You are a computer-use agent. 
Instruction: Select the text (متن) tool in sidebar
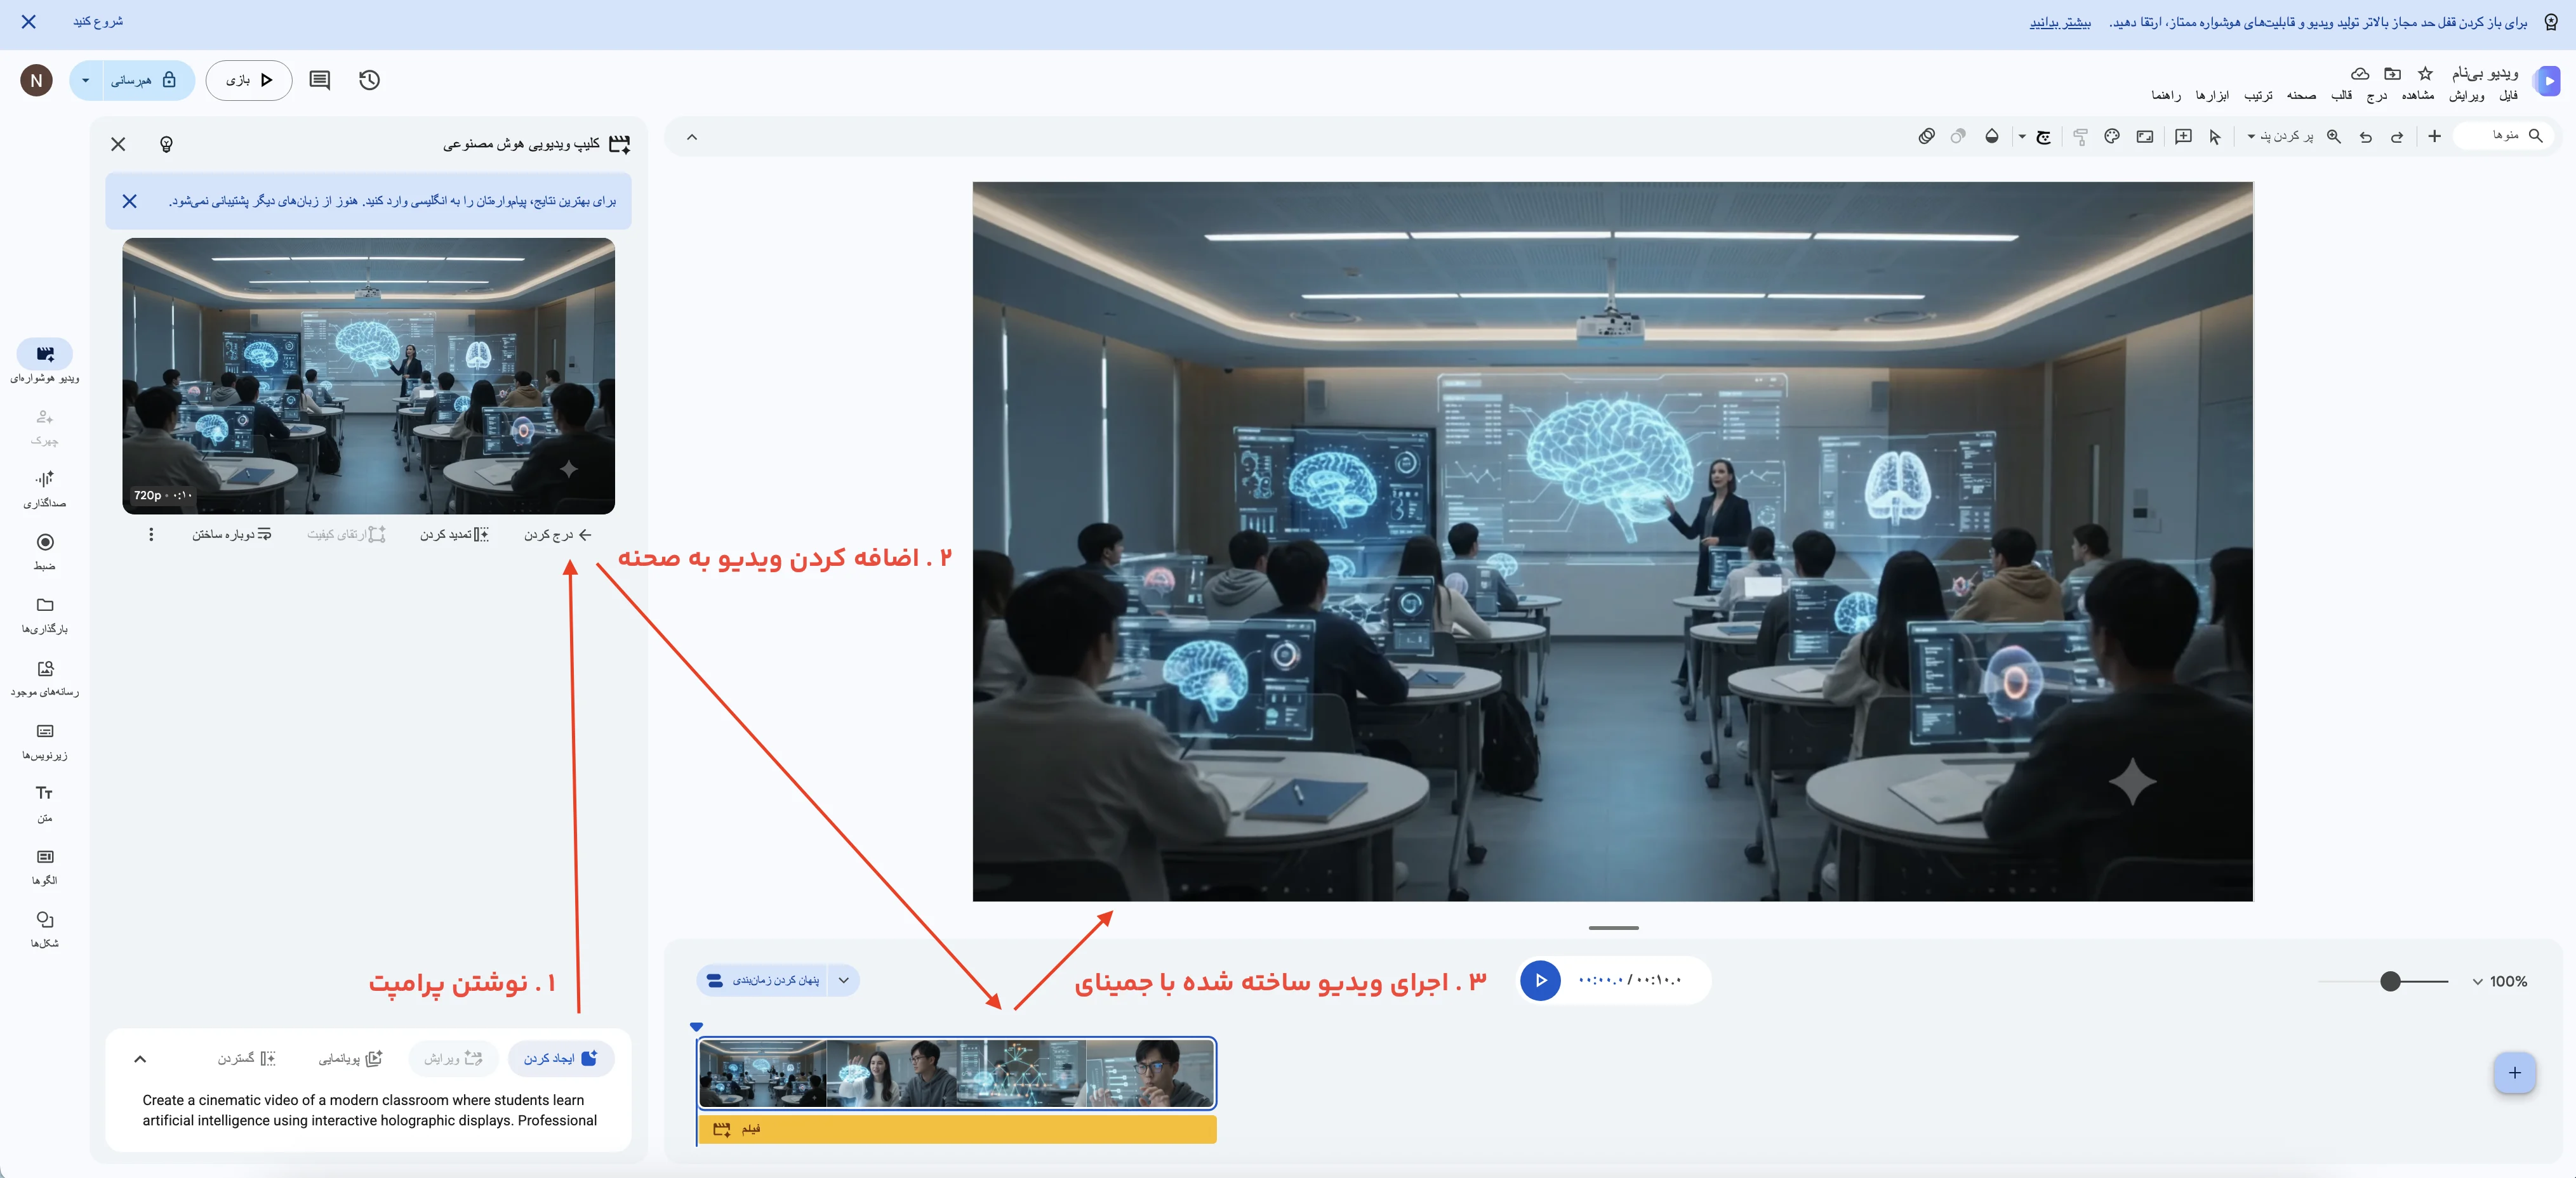coord(45,803)
